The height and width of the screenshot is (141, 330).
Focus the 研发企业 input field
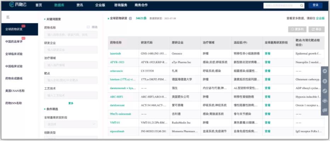[x=71, y=50]
